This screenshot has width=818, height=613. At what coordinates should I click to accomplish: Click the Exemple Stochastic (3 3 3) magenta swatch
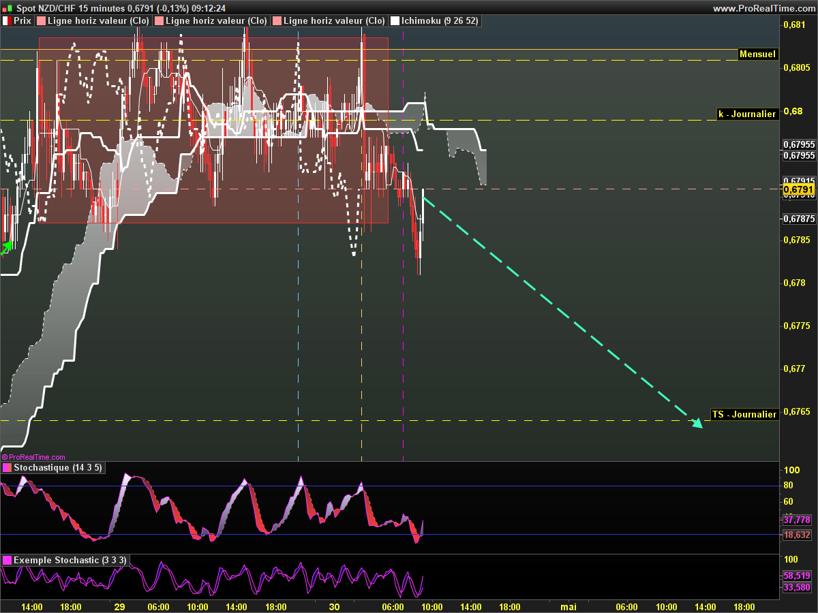tap(7, 560)
